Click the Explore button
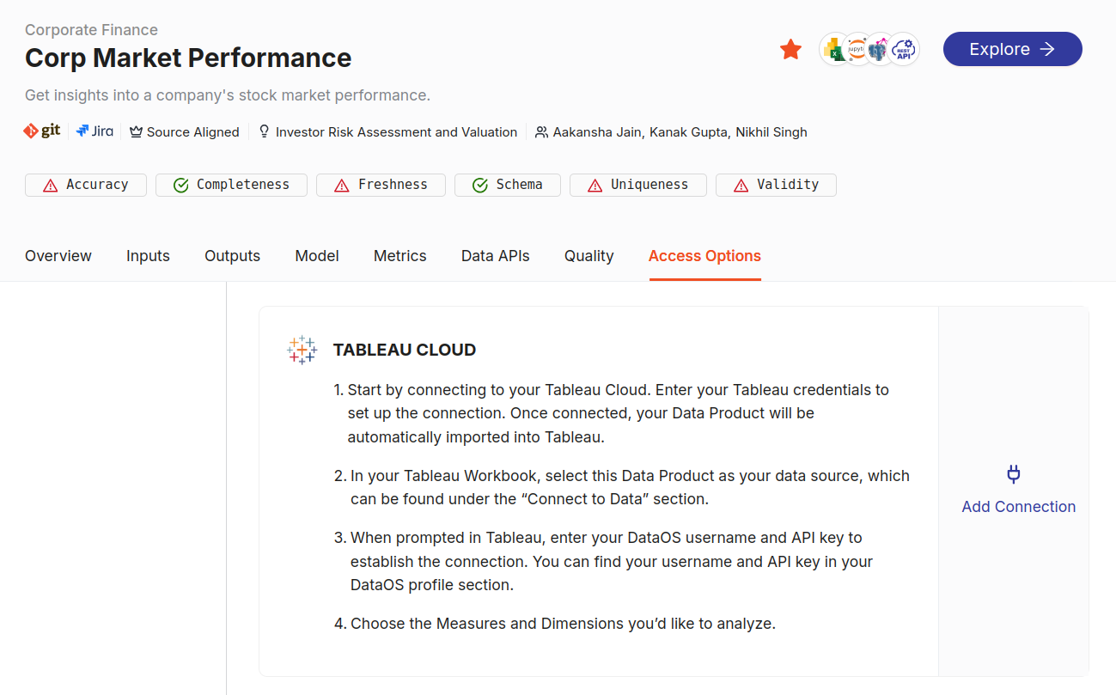The height and width of the screenshot is (695, 1116). click(x=1012, y=49)
